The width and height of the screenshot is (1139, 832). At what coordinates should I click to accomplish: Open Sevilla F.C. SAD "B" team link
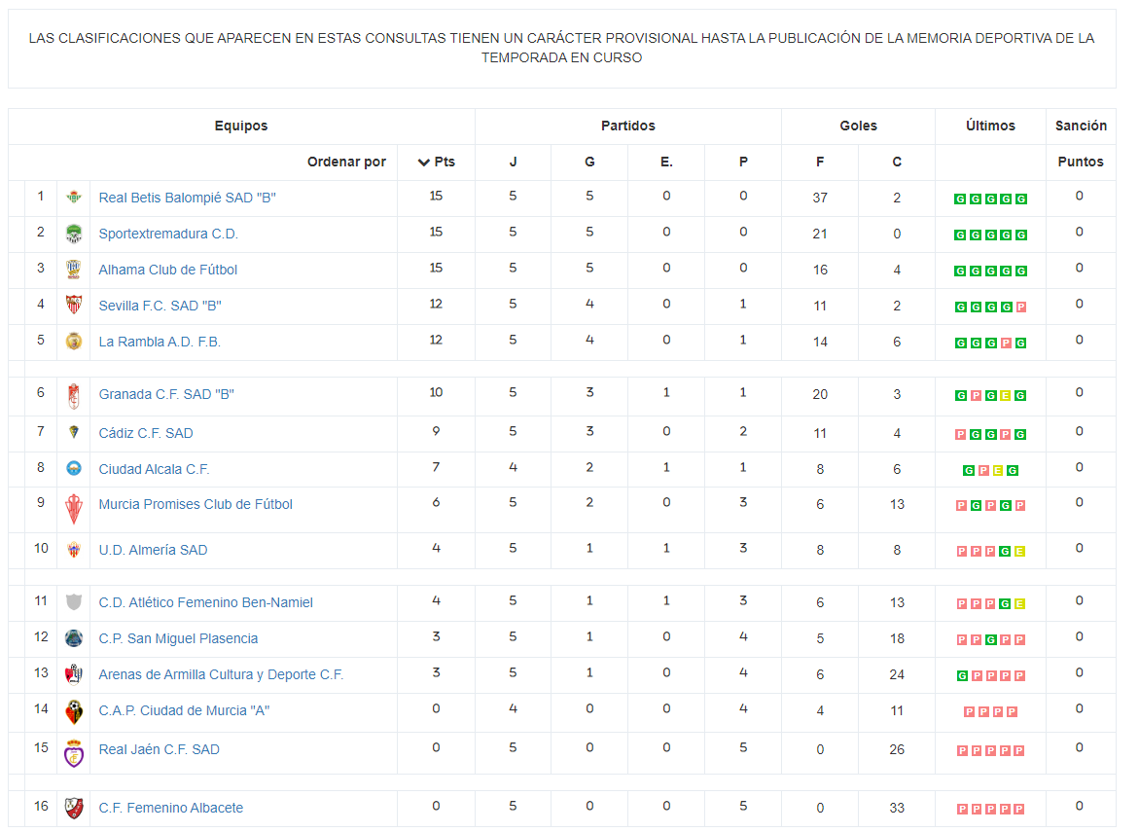point(160,306)
